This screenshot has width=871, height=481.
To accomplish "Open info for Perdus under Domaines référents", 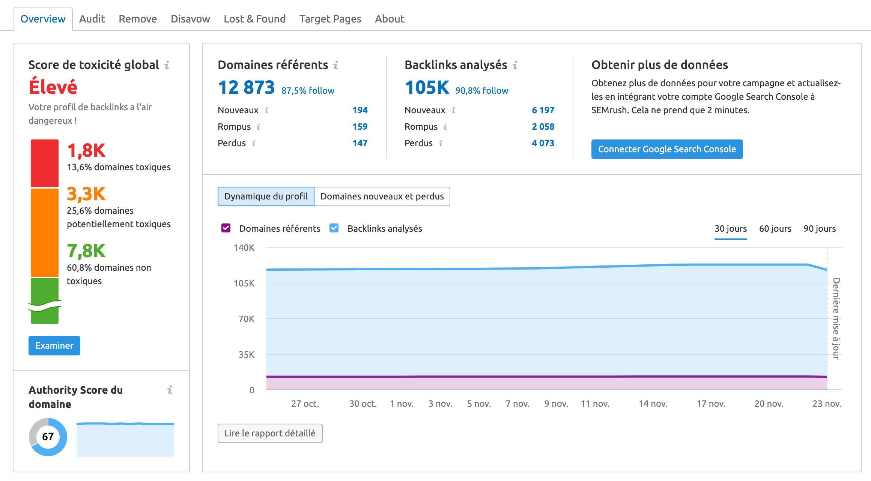I will 254,144.
